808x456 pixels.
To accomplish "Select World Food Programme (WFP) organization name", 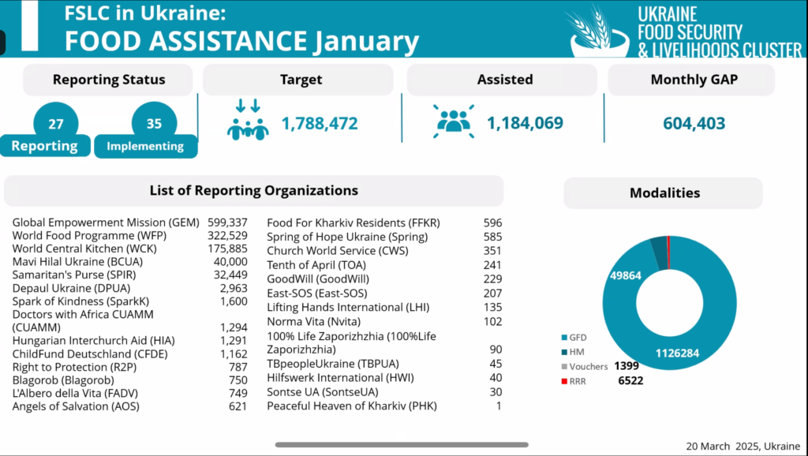I will pyautogui.click(x=89, y=236).
